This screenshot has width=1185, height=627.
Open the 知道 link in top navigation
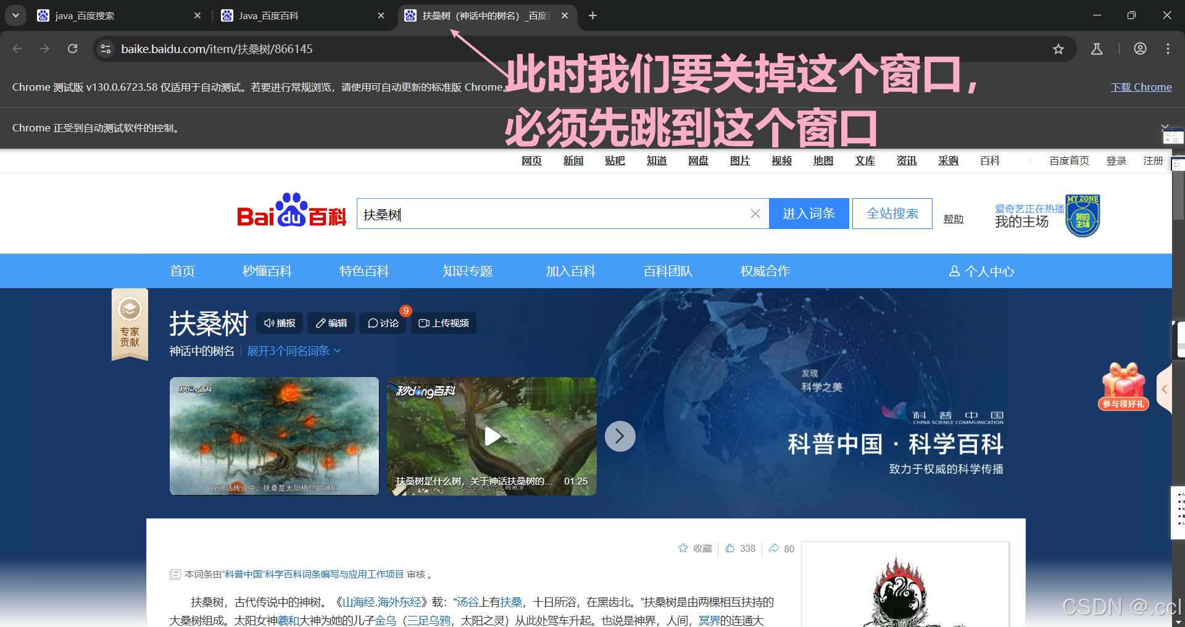click(x=657, y=160)
